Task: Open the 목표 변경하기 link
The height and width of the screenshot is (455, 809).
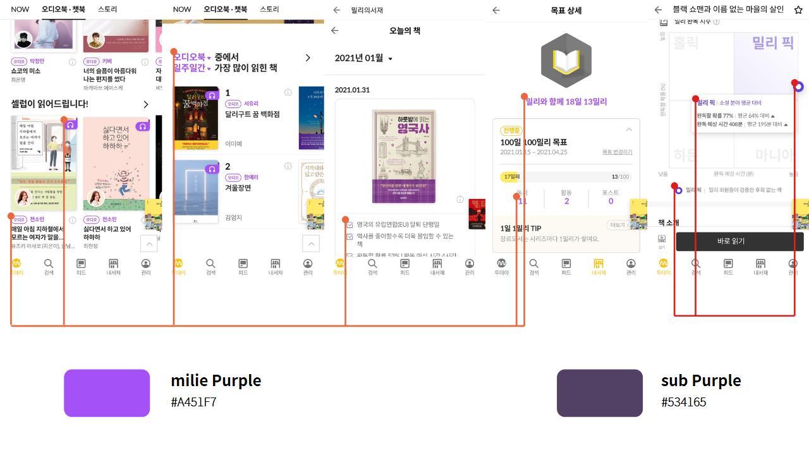Action: 617,152
